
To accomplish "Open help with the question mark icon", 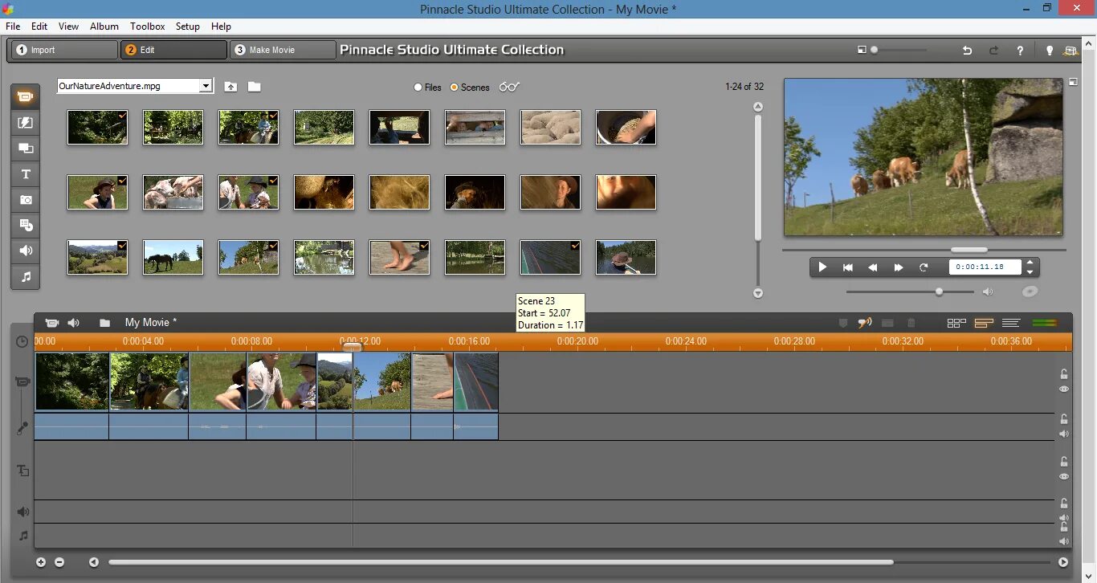I will (1020, 51).
